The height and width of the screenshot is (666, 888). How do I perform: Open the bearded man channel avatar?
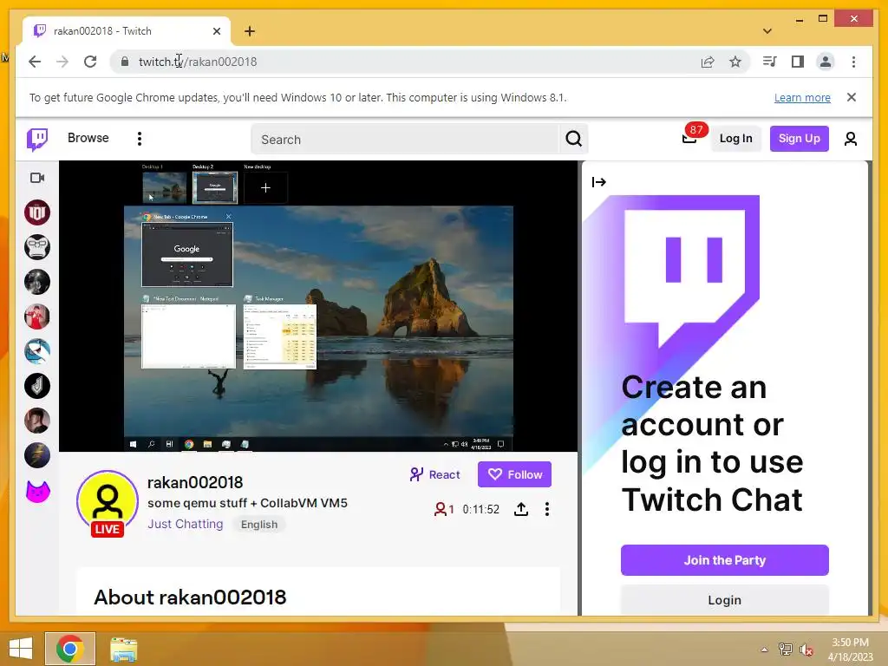point(37,421)
